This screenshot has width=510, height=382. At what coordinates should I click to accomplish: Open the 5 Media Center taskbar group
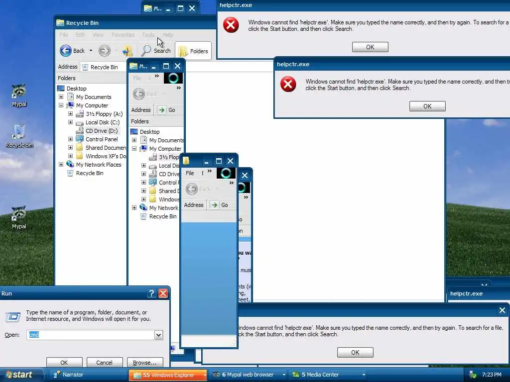[328, 375]
